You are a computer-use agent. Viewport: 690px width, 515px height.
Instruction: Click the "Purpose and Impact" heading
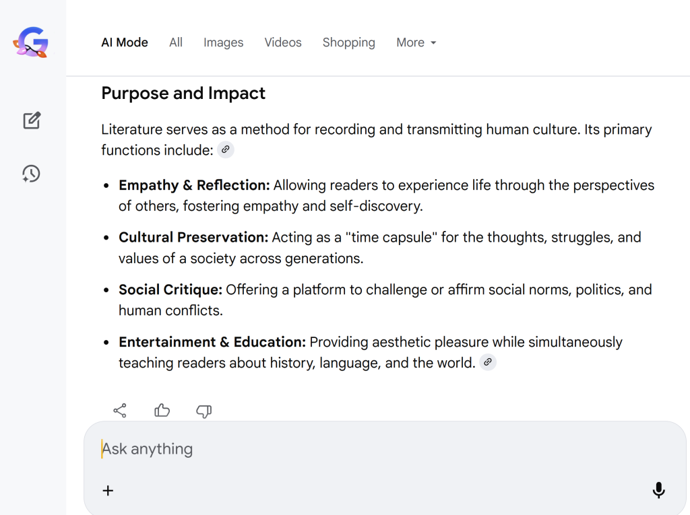(x=183, y=93)
